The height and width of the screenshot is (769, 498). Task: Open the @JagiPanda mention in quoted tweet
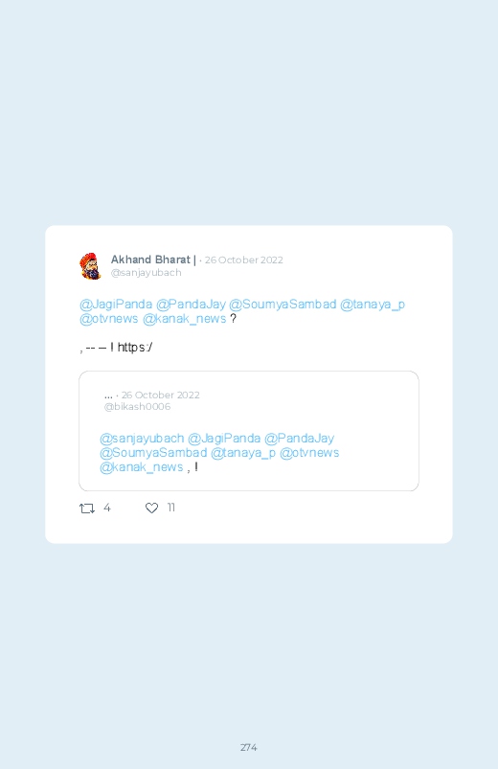click(224, 439)
